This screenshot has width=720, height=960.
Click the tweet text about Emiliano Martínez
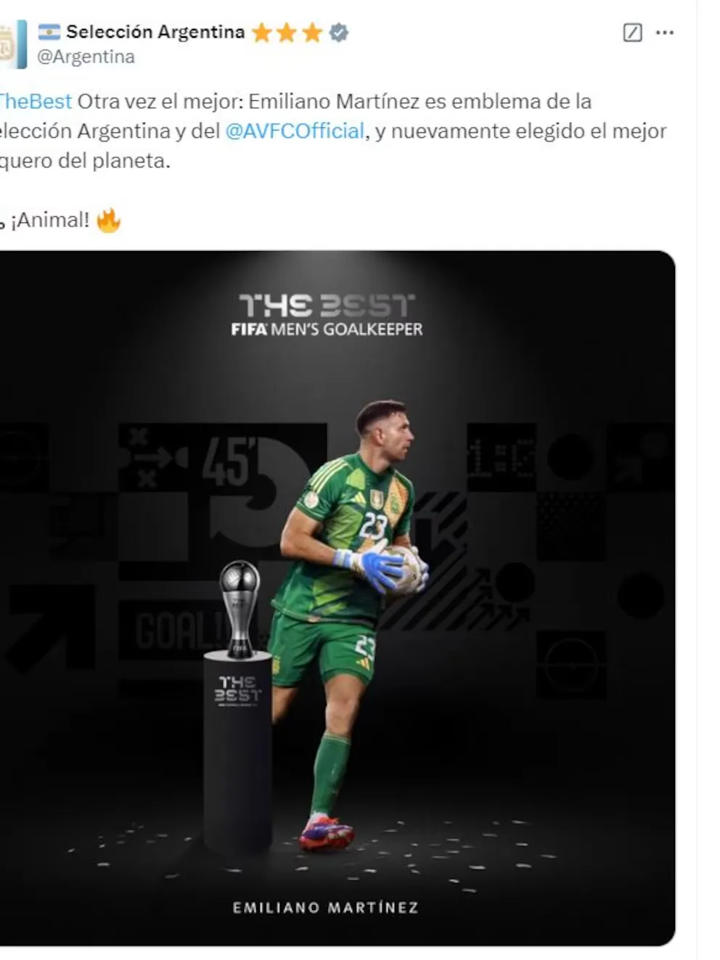click(333, 131)
